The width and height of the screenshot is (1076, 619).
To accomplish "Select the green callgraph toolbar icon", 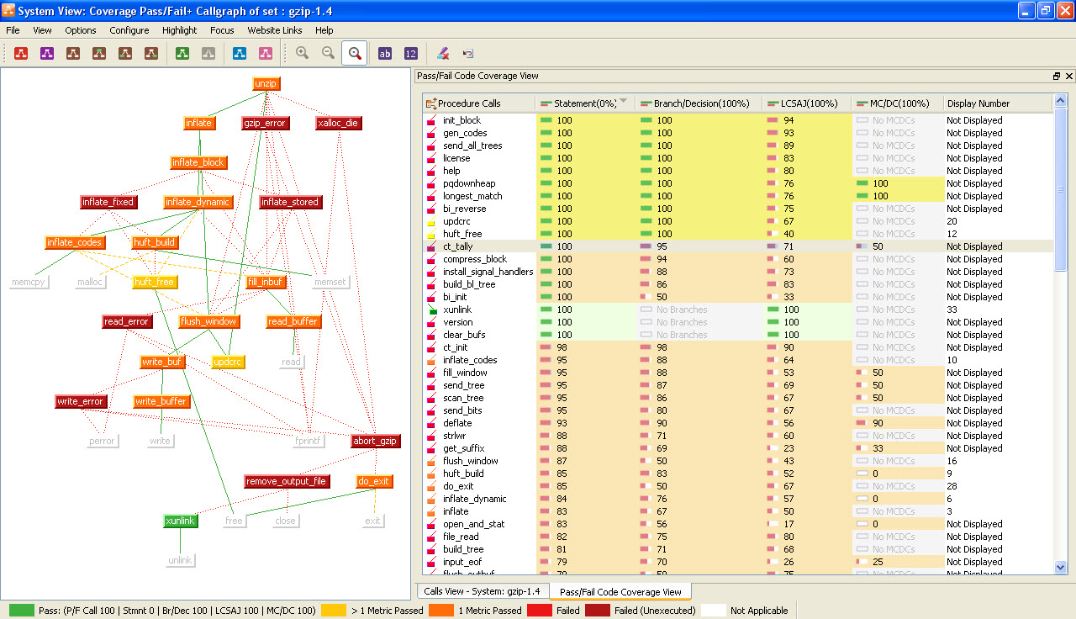I will [182, 54].
